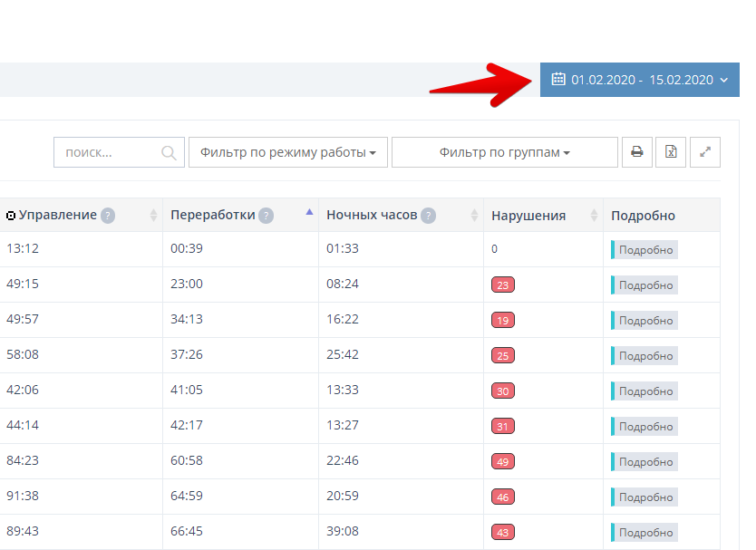Click the search magnifier icon
The width and height of the screenshot is (756, 550).
[169, 153]
